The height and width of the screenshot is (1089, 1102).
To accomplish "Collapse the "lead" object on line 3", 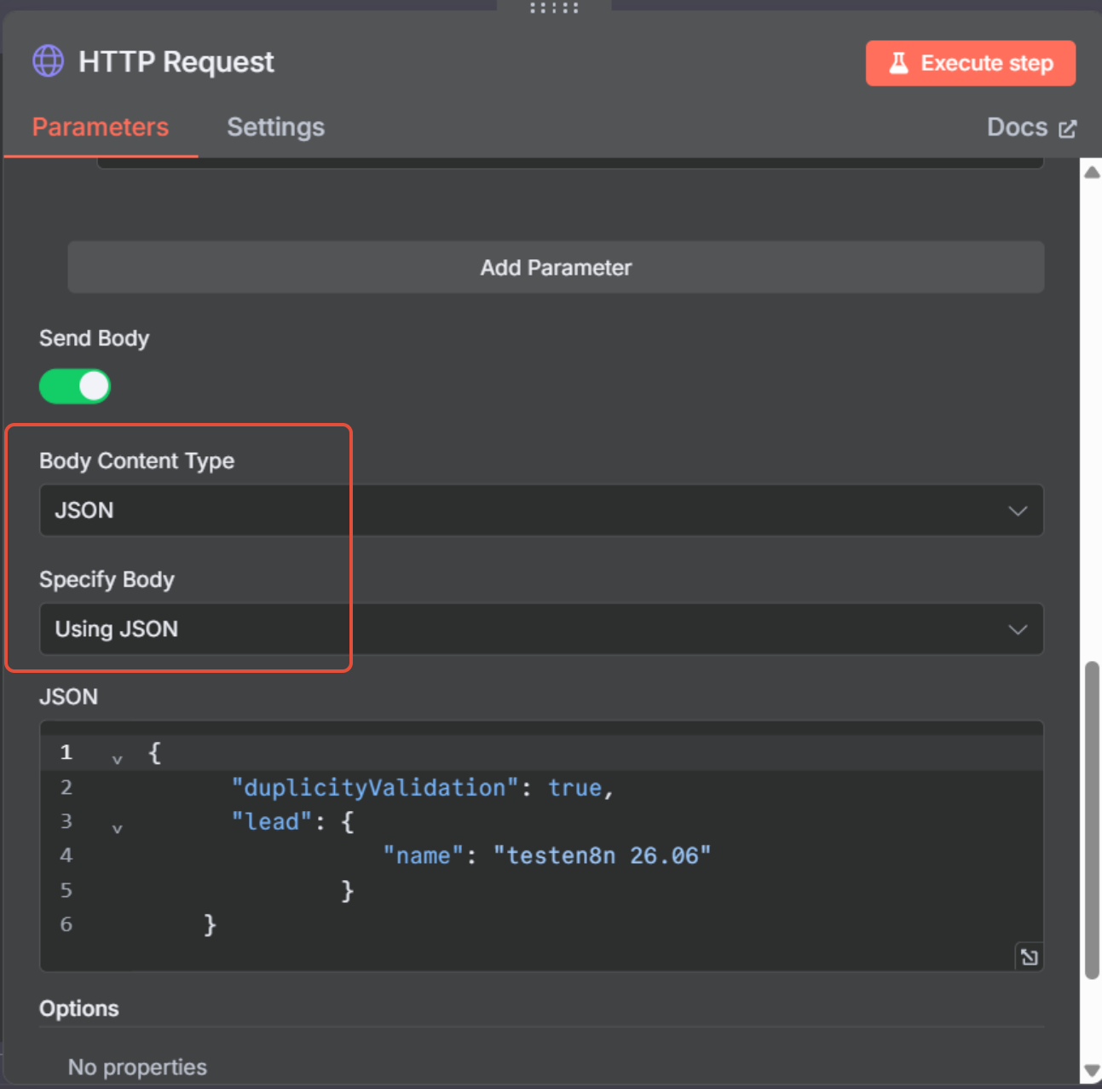I will coord(118,828).
